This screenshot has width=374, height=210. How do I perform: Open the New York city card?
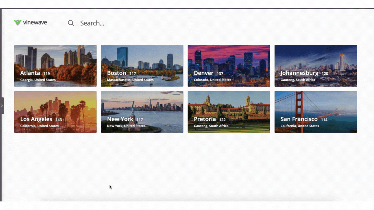point(142,112)
